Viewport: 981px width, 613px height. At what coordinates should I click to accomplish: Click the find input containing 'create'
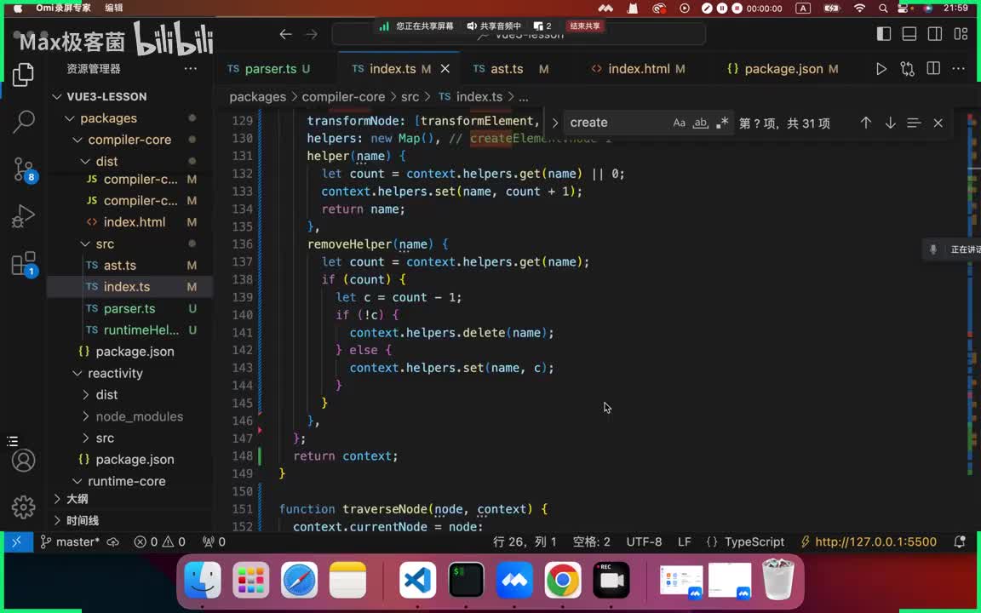pos(615,123)
